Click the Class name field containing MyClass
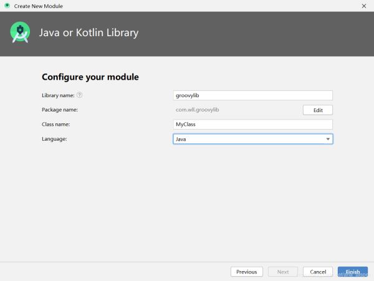 click(x=252, y=125)
